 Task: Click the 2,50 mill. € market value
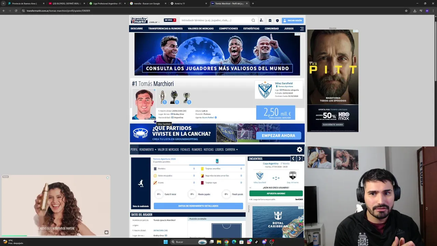pos(276,113)
